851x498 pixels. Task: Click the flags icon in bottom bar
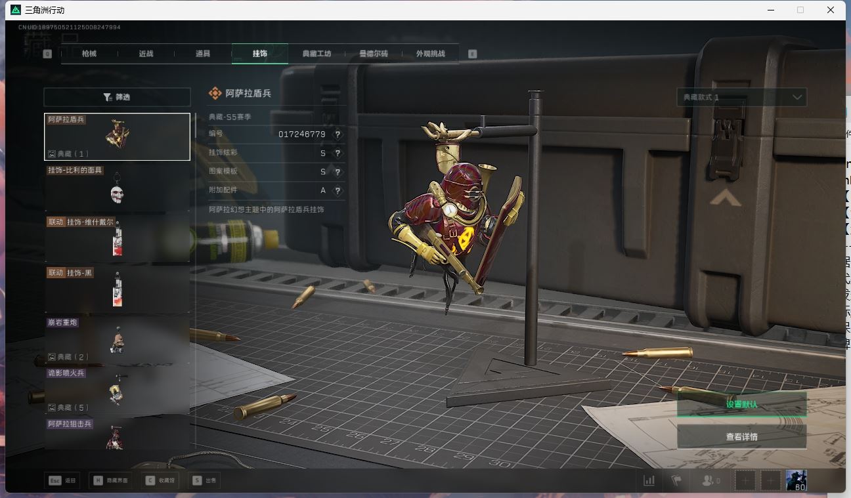(676, 480)
